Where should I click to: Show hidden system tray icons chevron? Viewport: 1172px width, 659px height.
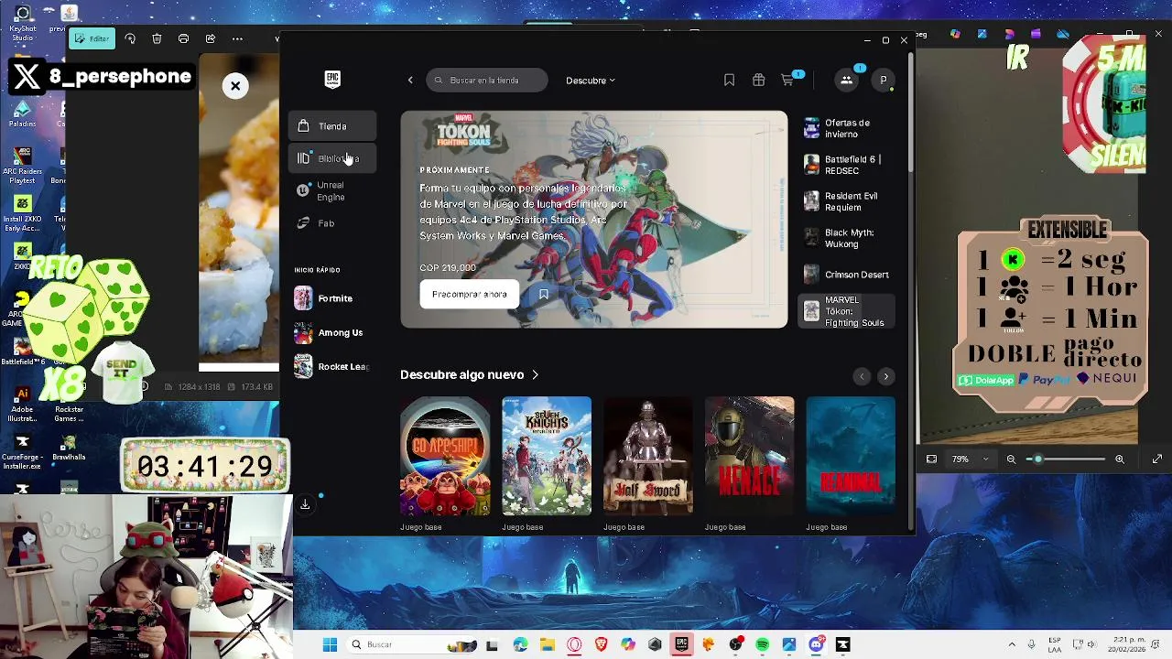1012,644
